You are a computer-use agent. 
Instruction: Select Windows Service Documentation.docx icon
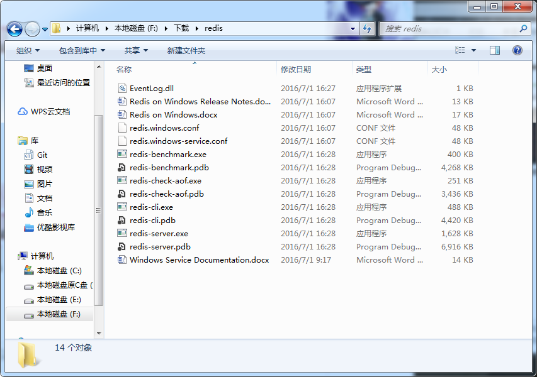[x=122, y=260]
